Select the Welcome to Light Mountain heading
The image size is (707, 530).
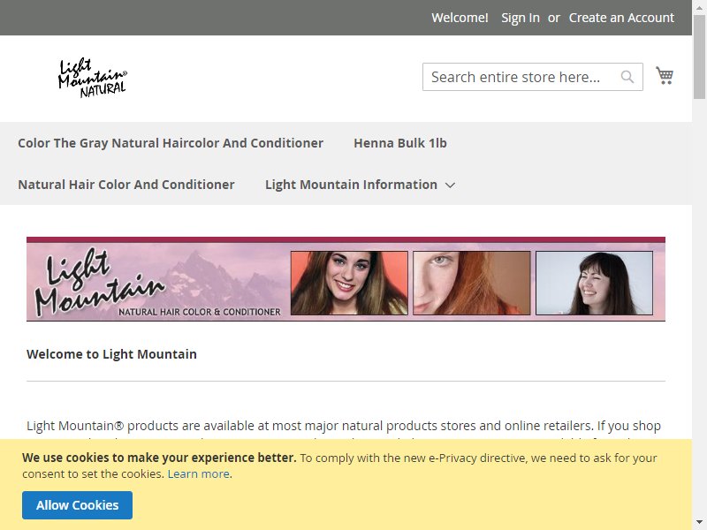click(x=111, y=354)
